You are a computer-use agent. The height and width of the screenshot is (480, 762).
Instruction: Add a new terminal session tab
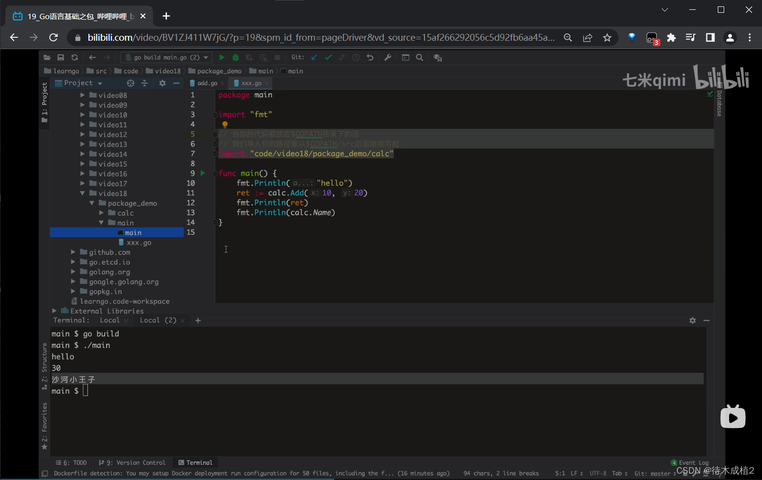coord(198,320)
